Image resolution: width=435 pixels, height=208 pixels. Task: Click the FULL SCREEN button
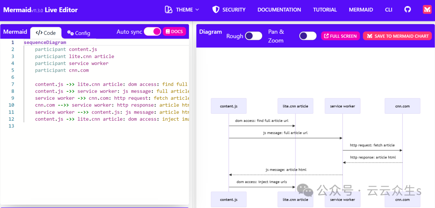click(340, 36)
